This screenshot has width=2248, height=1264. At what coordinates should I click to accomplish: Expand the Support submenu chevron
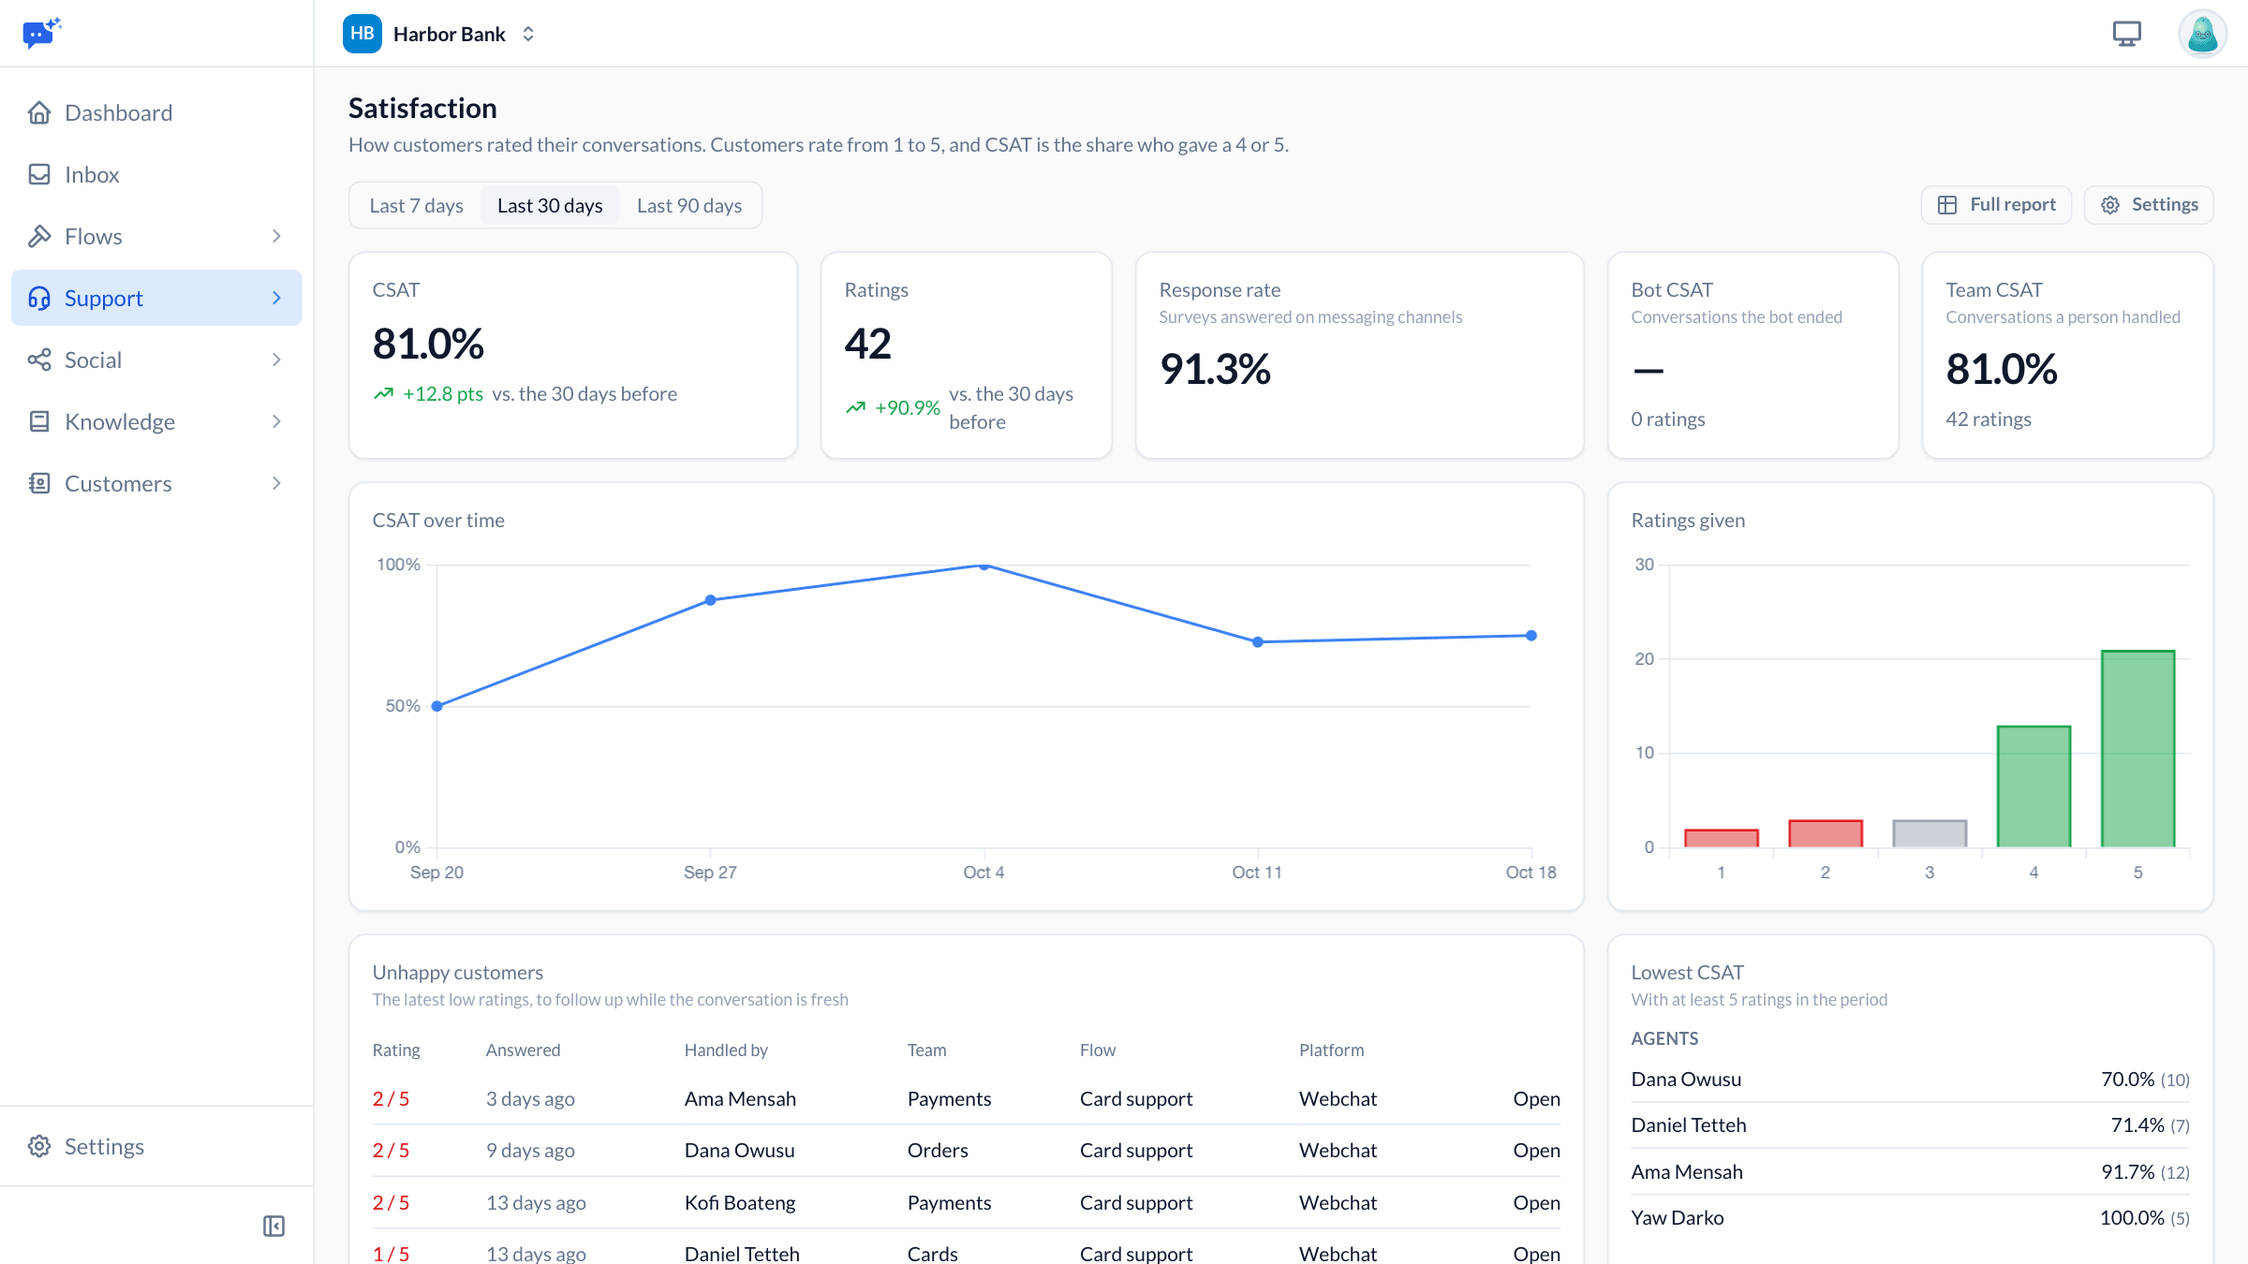[x=276, y=299]
